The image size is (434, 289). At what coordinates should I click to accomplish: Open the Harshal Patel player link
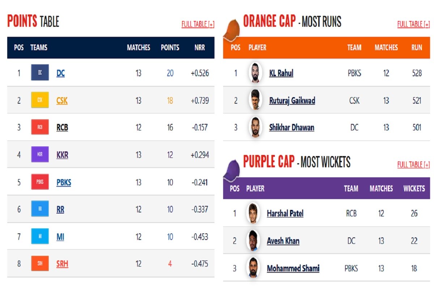285,213
